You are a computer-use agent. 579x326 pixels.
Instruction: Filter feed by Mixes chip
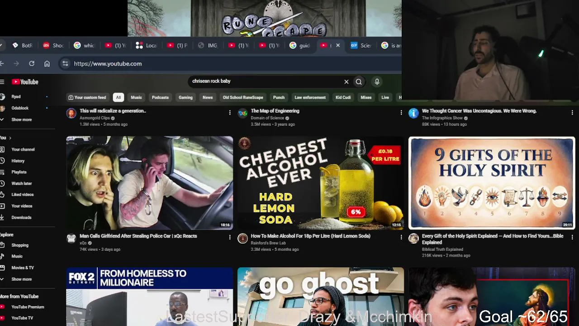click(366, 97)
